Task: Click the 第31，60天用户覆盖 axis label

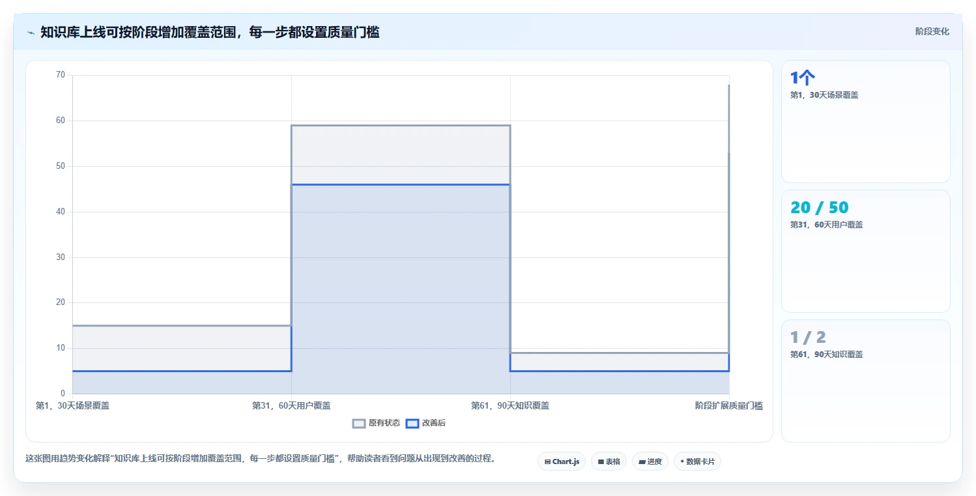Action: pos(291,405)
